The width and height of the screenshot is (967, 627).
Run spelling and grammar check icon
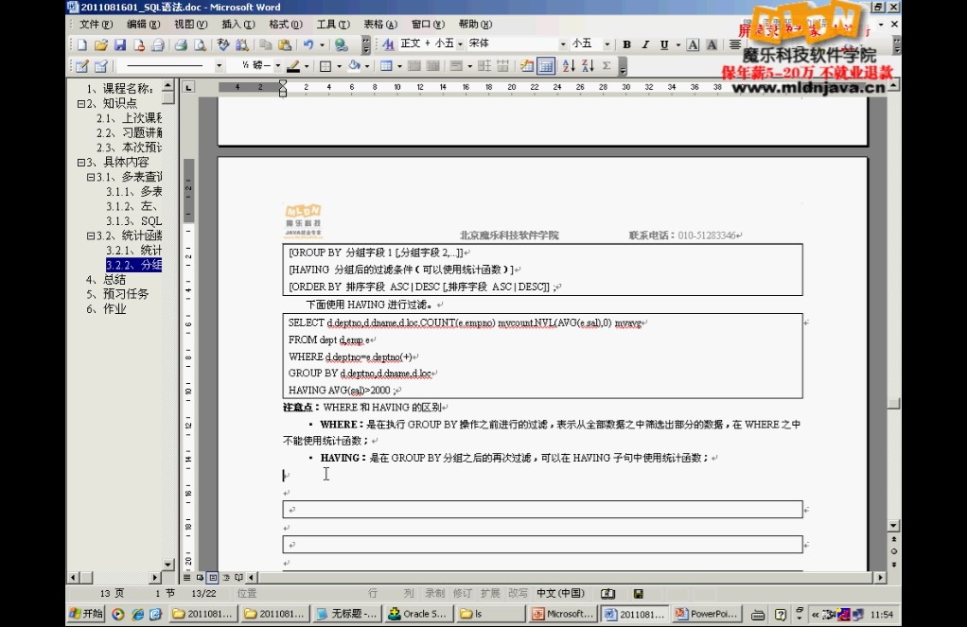[x=222, y=44]
